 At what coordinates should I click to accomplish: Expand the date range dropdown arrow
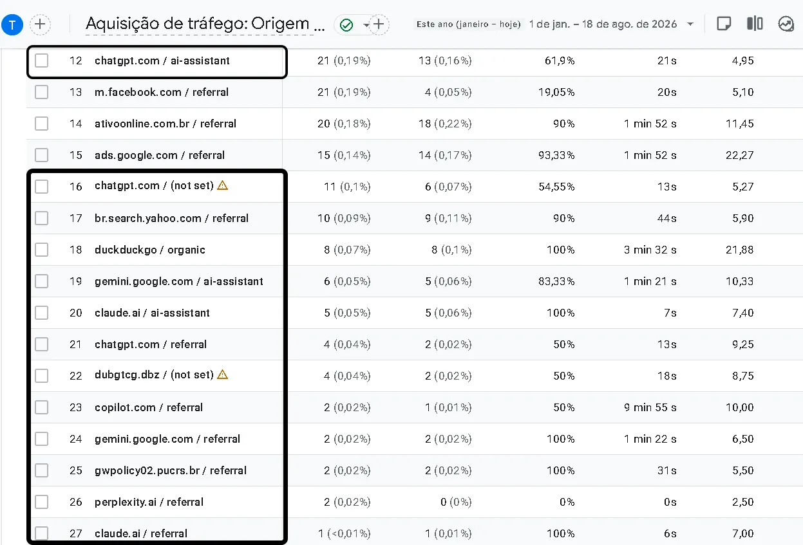pos(690,24)
